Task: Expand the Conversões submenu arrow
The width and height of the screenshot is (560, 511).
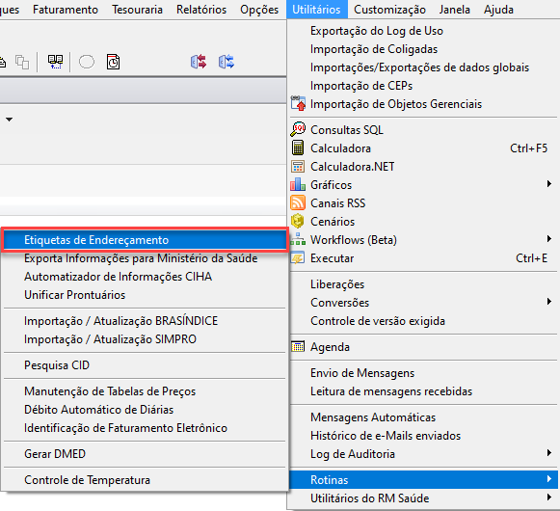Action: click(x=549, y=302)
